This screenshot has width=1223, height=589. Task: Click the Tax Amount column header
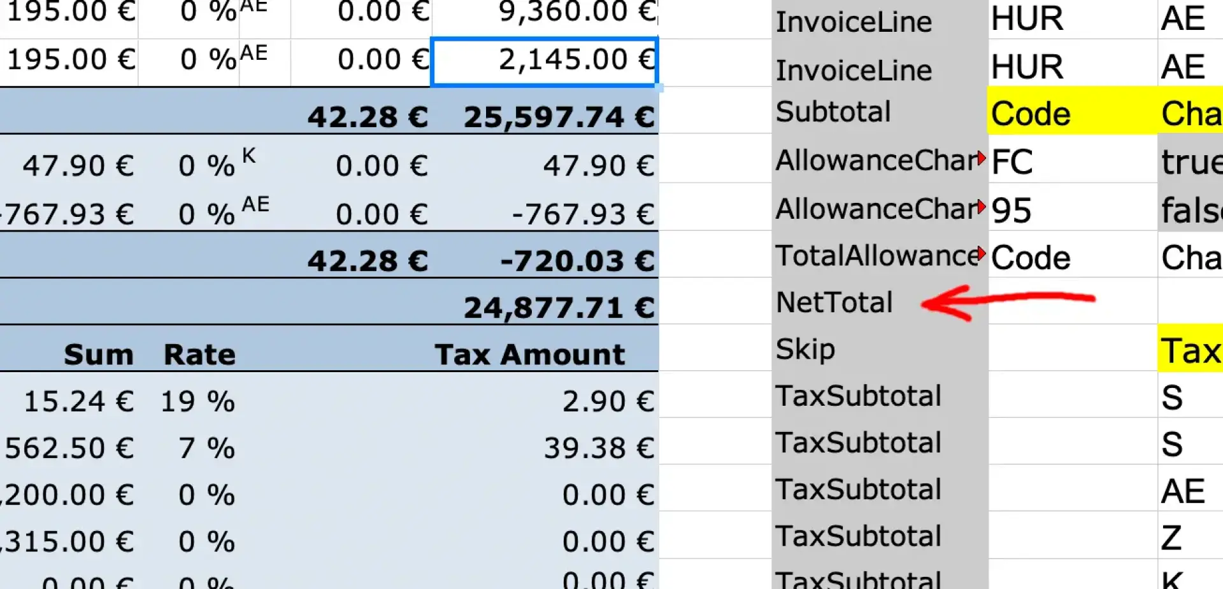[529, 354]
